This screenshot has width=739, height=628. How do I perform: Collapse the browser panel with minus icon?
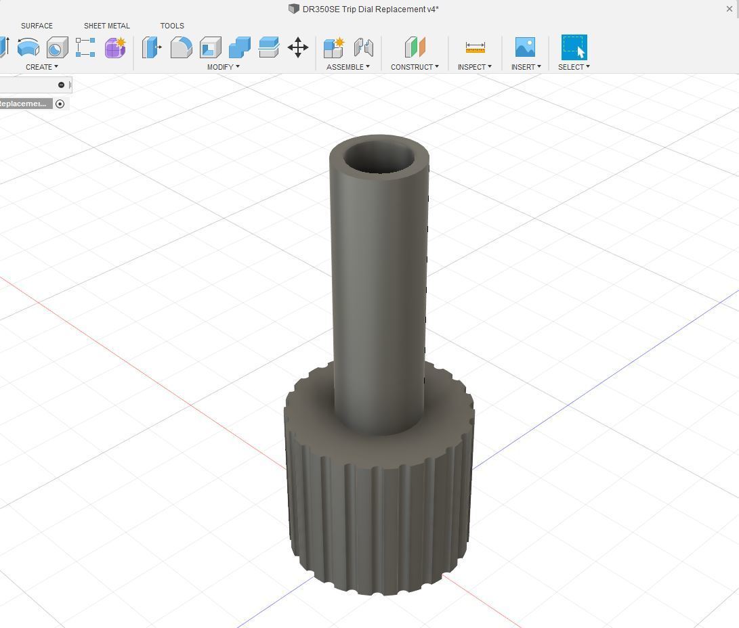61,85
